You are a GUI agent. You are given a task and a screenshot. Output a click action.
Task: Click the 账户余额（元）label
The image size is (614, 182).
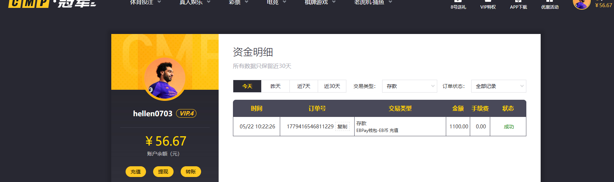(163, 154)
